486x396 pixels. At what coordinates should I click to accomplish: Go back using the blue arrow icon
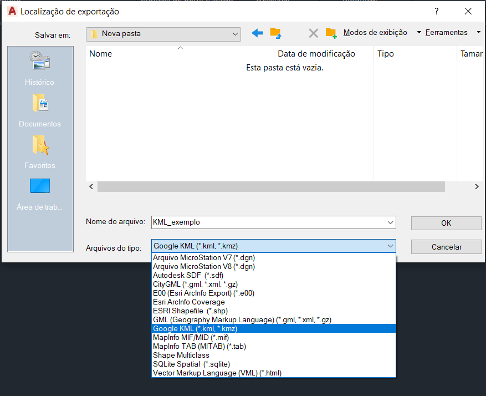pos(257,33)
